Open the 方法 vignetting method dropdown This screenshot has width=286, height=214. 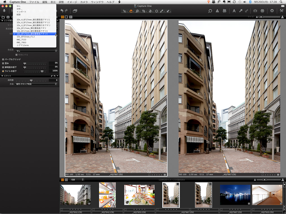(x=36, y=84)
